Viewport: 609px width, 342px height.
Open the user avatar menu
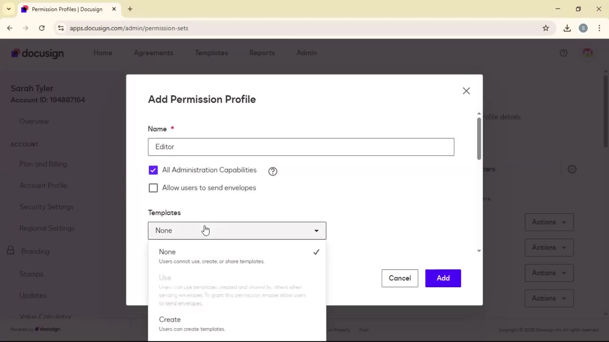587,53
